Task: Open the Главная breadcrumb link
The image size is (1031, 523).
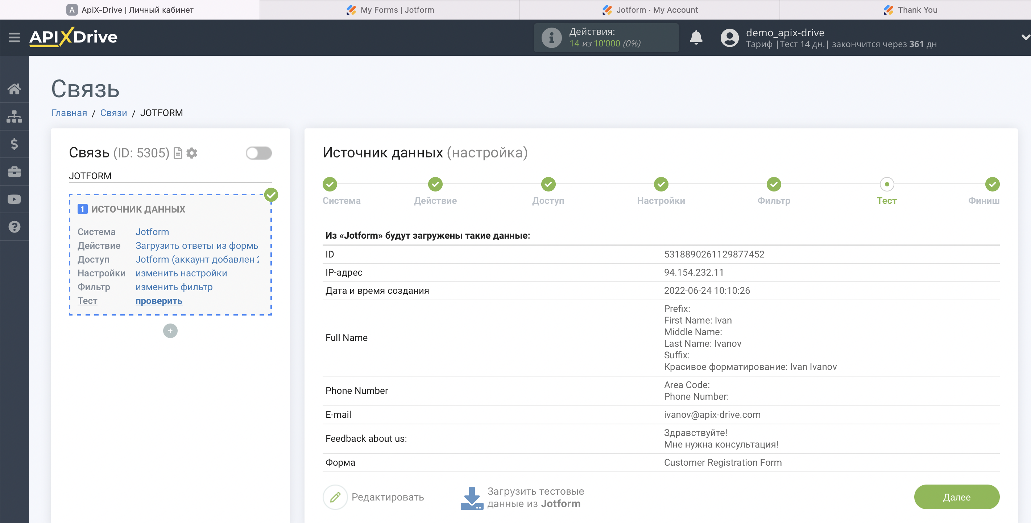Action: [69, 113]
